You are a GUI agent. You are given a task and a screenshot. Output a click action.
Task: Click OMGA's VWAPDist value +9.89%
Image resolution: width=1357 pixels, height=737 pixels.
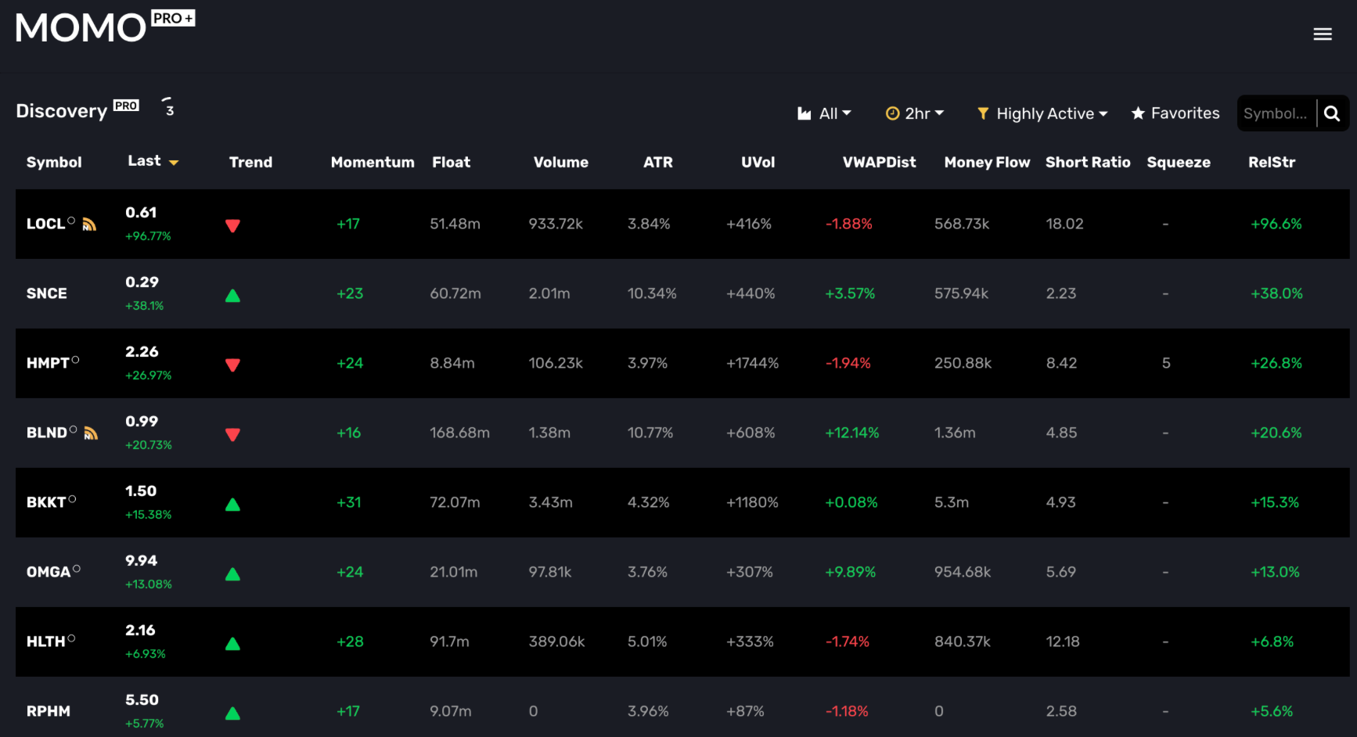coord(851,572)
